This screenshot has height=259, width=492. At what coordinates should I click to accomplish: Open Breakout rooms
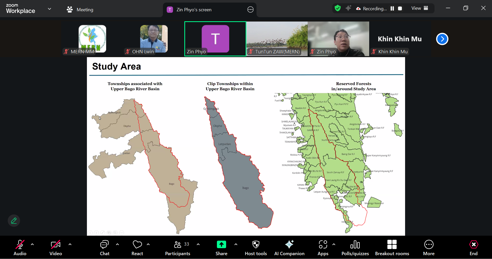[x=392, y=247]
